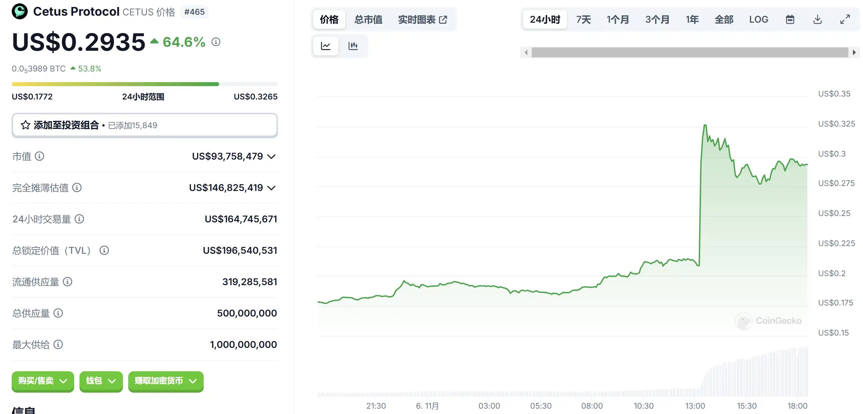Screen dimensions: 863x414
Task: Download the chart data
Action: coord(817,19)
